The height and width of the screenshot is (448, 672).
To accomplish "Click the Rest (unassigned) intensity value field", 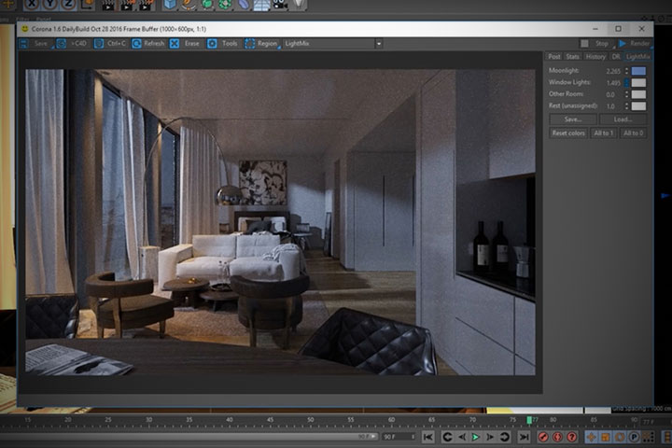I will [612, 105].
